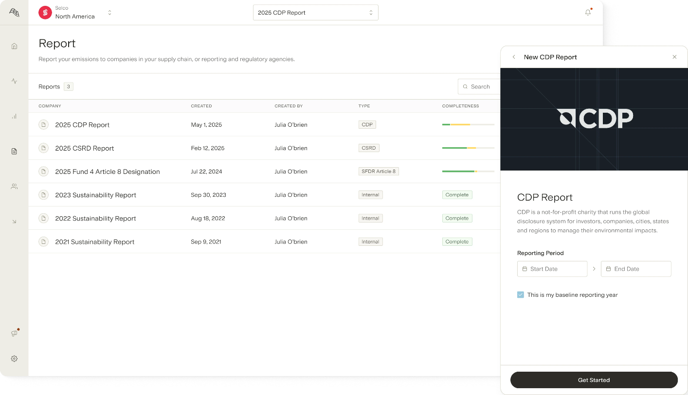
Task: Click completeness bar for Fund 4 Article 8
Action: (468, 172)
